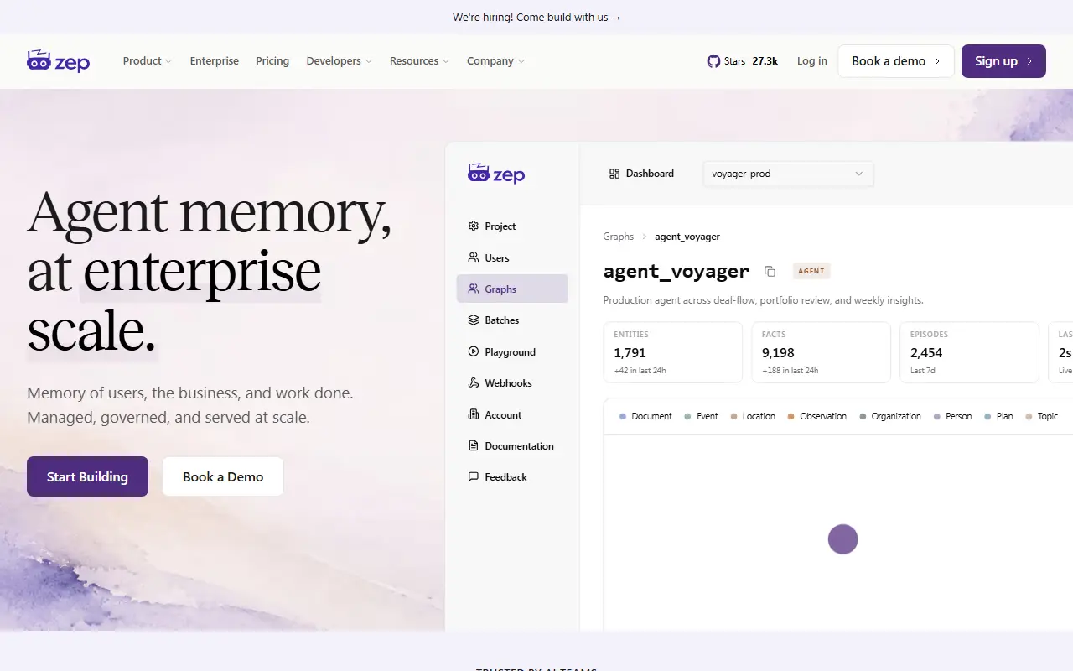The width and height of the screenshot is (1073, 671).
Task: Click the chevron icon in Book a demo
Action: point(937,61)
